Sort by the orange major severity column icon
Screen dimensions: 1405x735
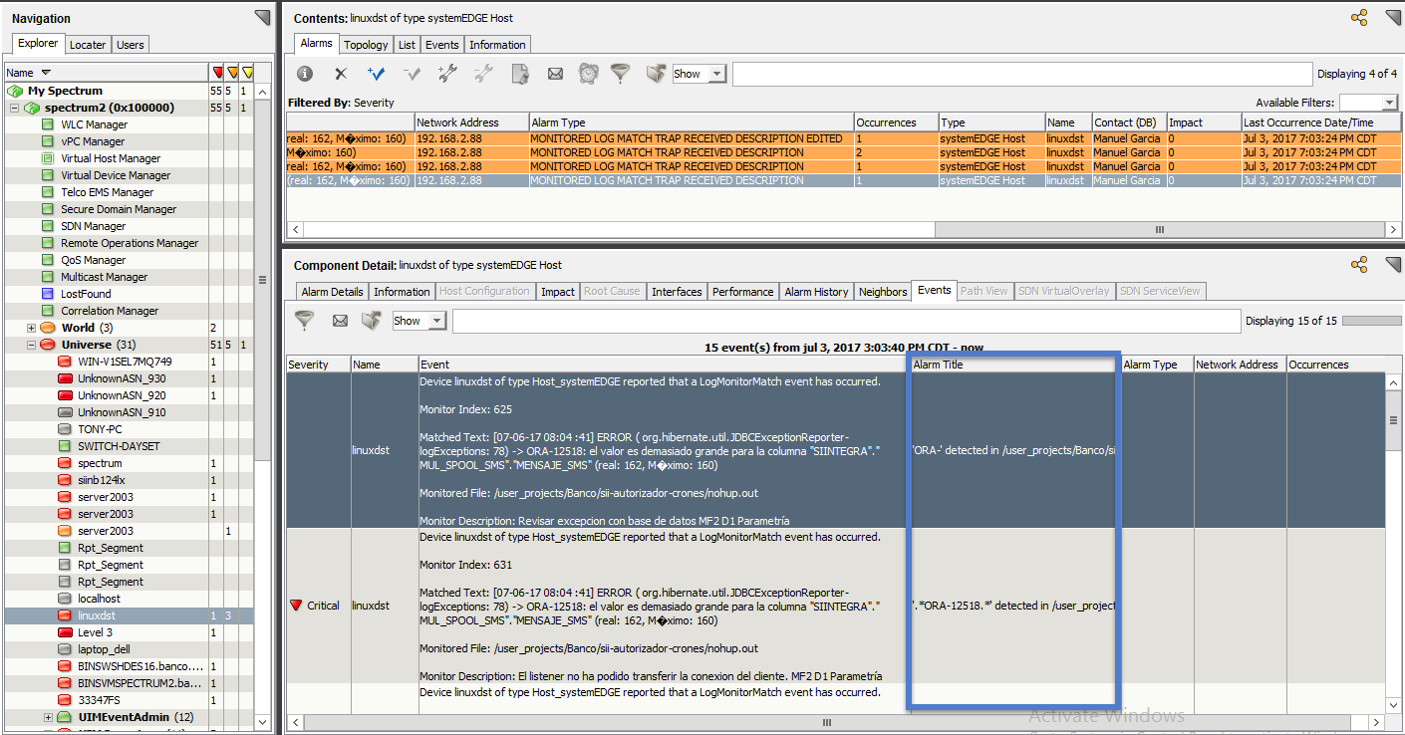[232, 73]
